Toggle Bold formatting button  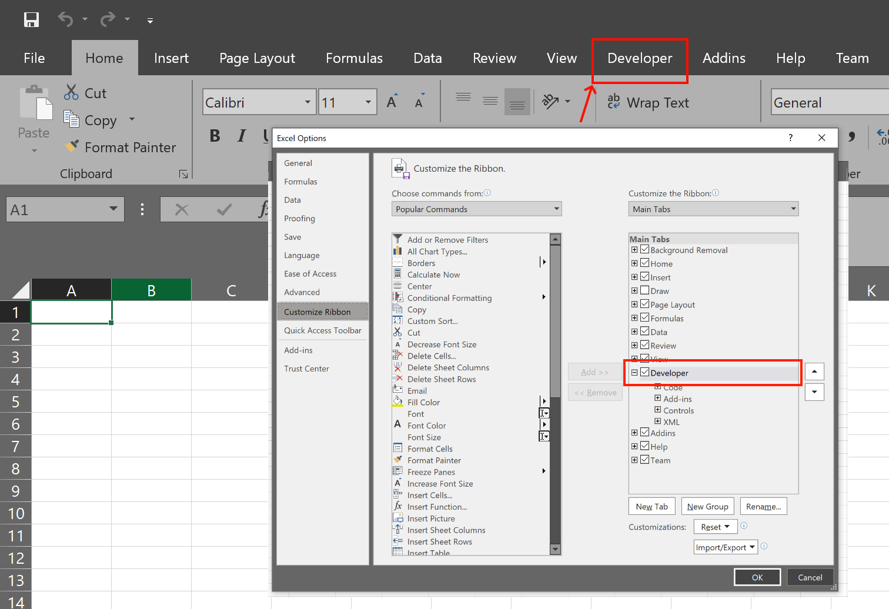click(215, 136)
